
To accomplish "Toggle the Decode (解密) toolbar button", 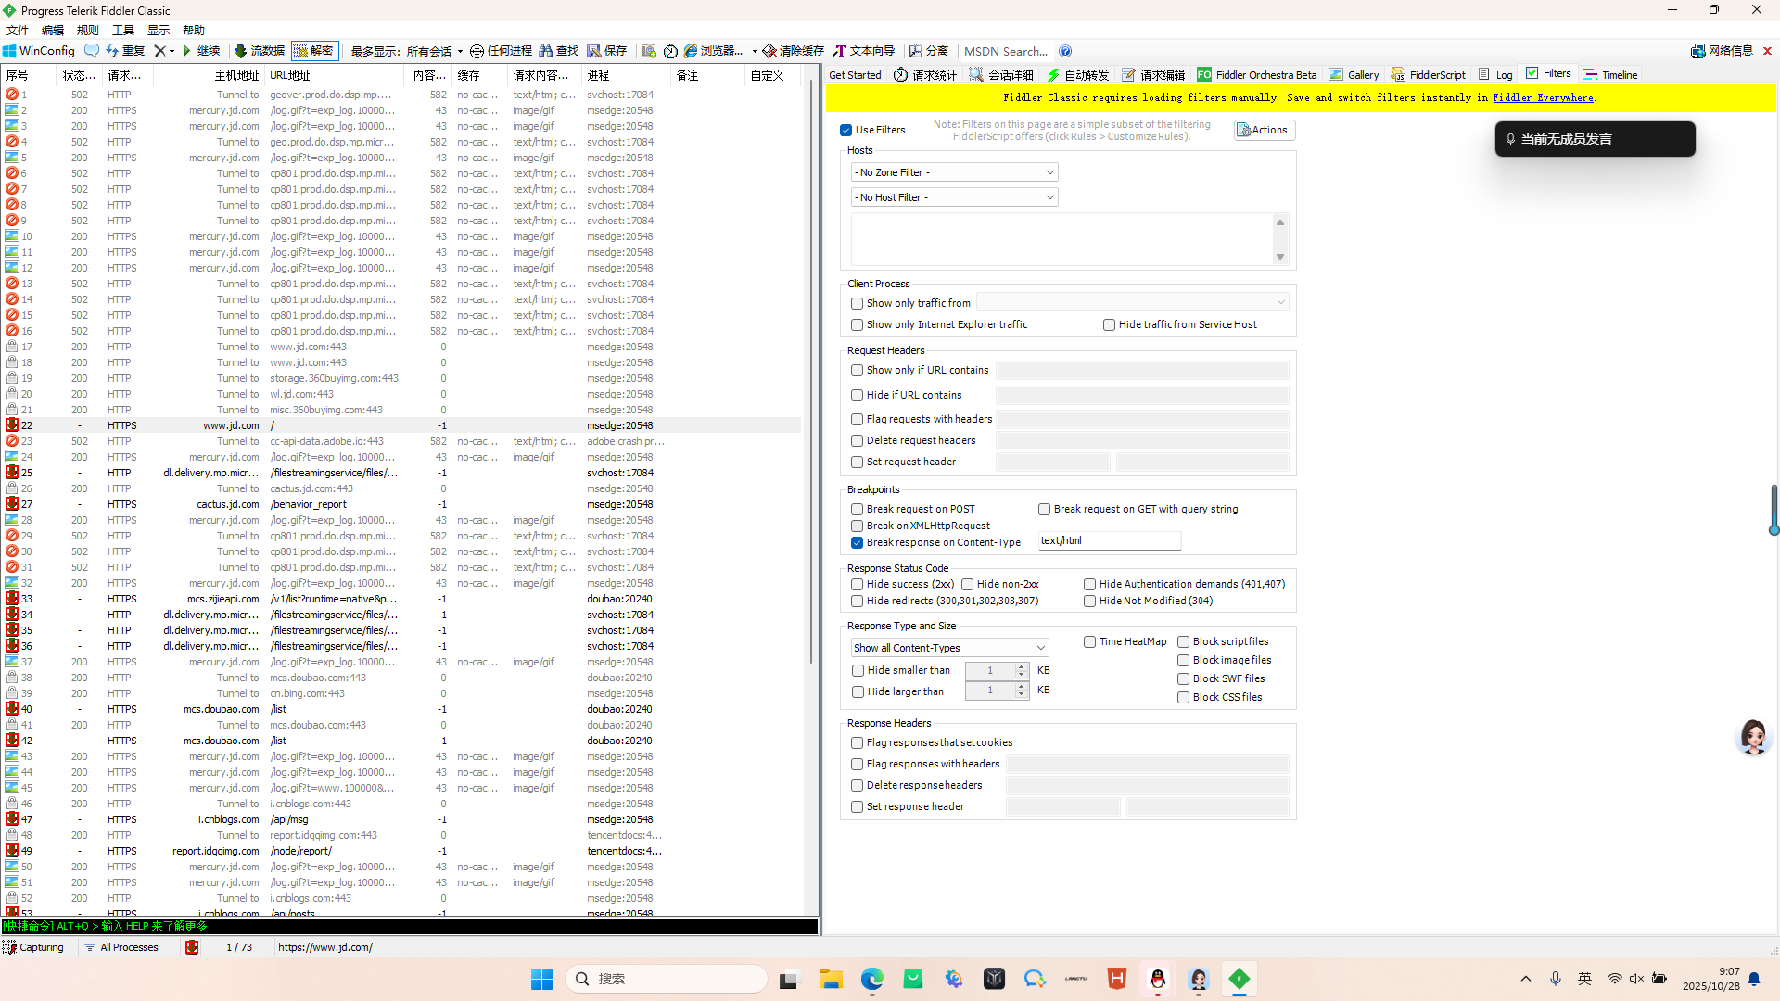I will (x=314, y=51).
